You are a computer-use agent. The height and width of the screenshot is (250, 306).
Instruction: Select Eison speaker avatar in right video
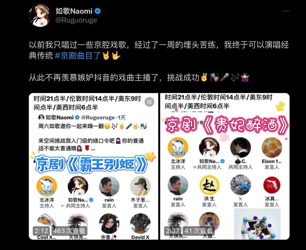[x=272, y=147]
